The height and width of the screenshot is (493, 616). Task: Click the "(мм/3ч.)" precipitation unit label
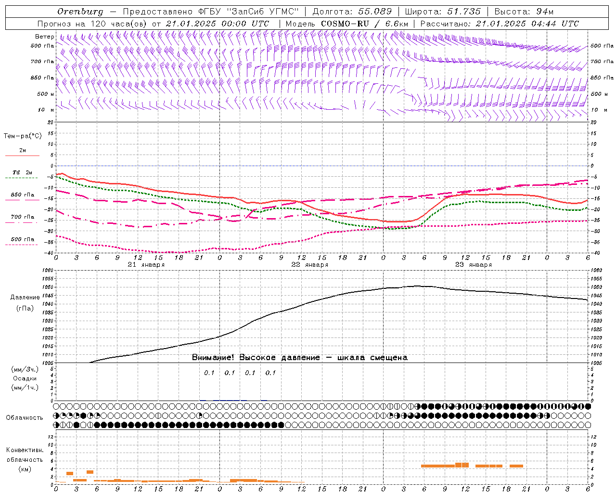[x=25, y=369]
